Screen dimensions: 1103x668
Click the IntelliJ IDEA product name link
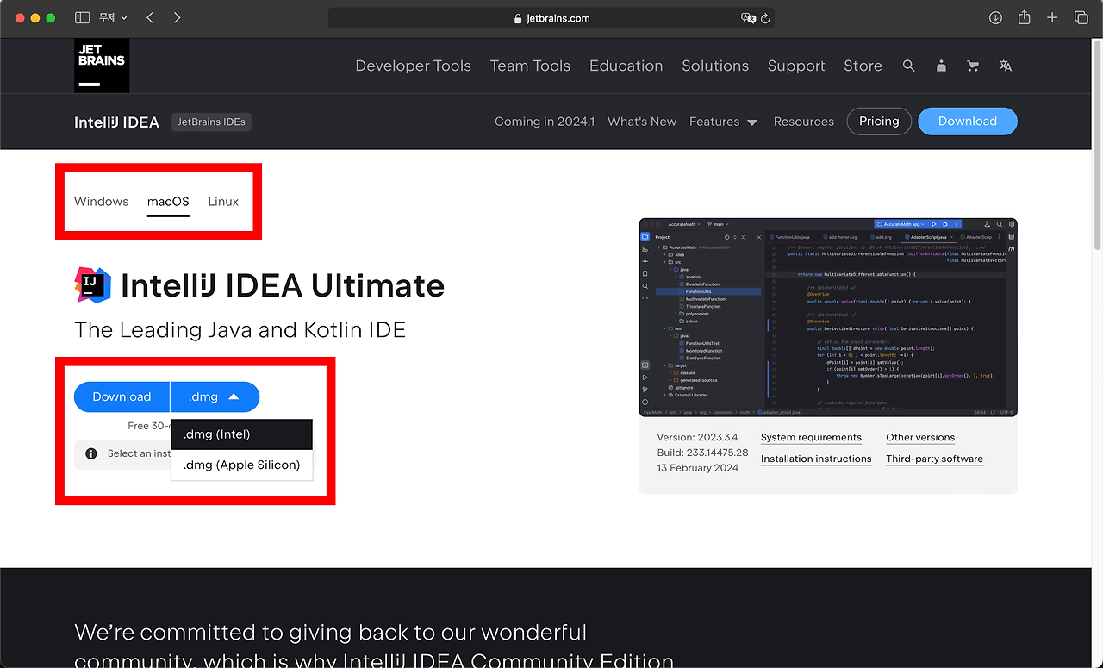point(116,122)
